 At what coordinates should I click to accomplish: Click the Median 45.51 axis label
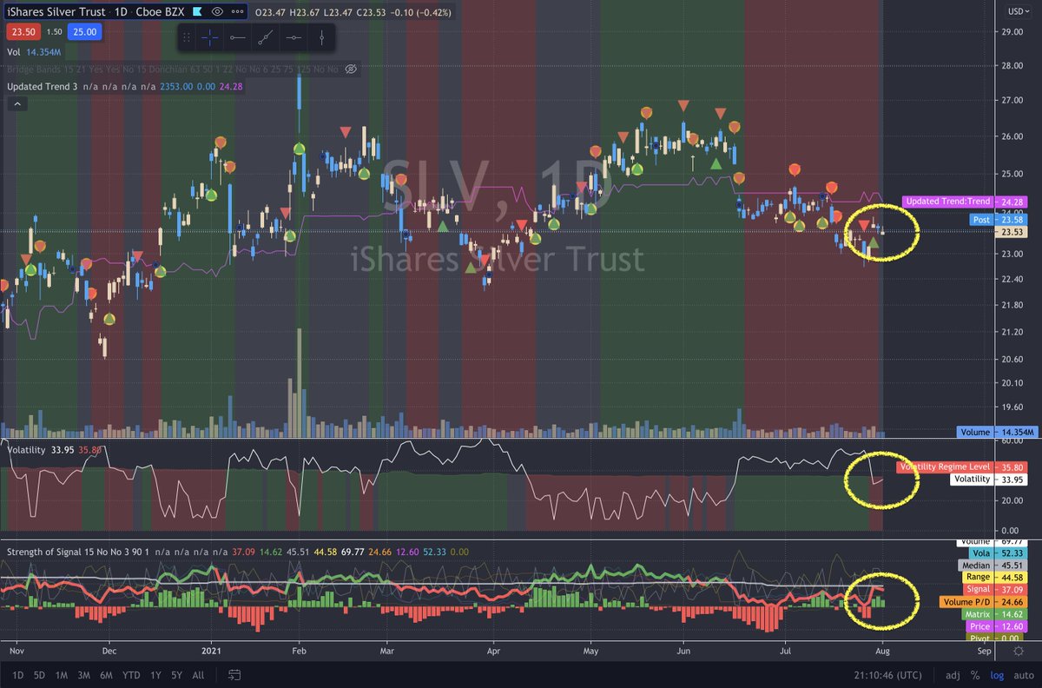click(x=993, y=565)
